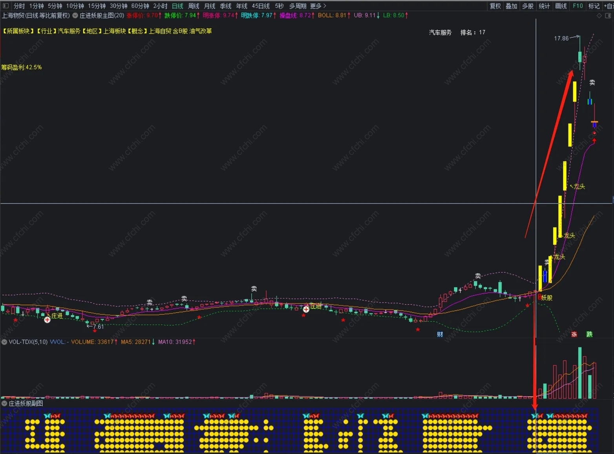Image resolution: width=614 pixels, height=454 pixels.
Task: Switch to 分时 timeframe
Action: [x=19, y=6]
